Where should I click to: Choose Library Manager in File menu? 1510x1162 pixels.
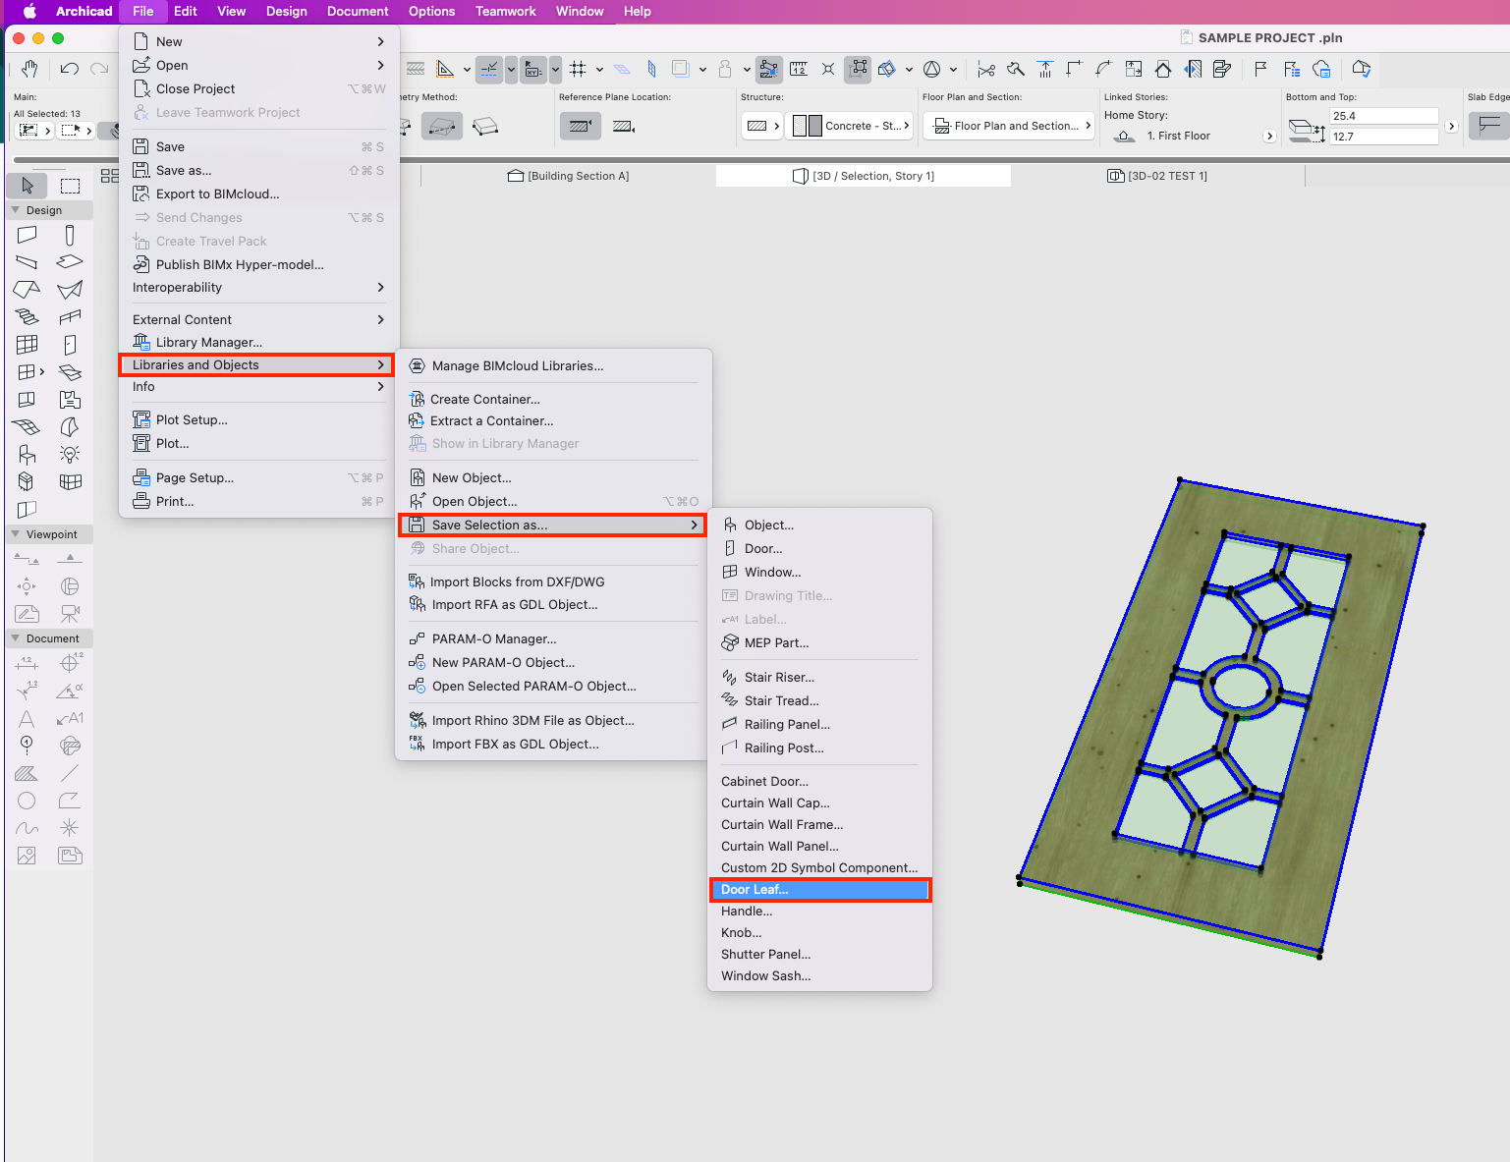tap(259, 342)
